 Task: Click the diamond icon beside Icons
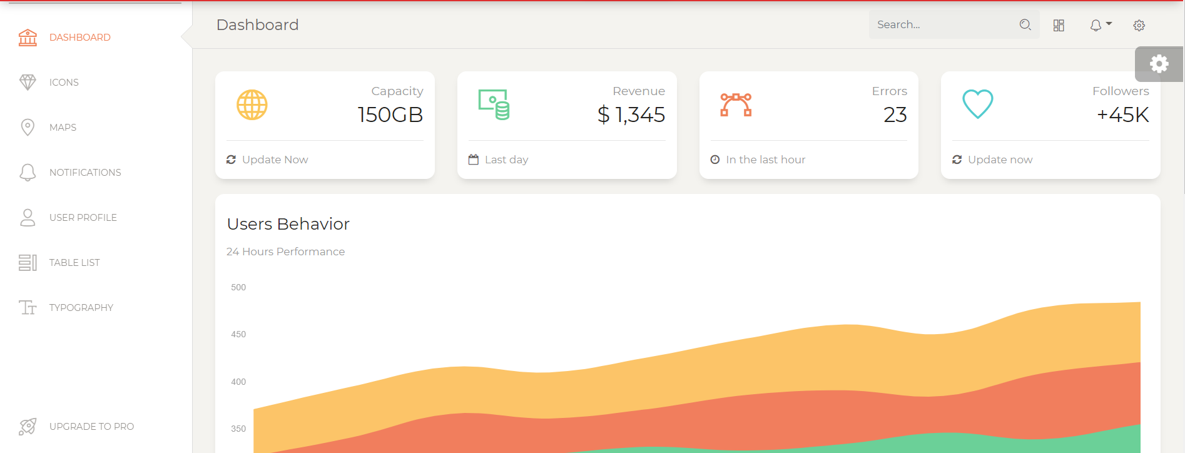pos(28,83)
